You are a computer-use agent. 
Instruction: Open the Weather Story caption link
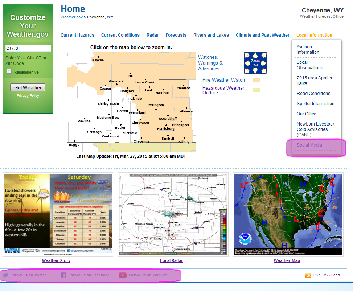coord(56,260)
